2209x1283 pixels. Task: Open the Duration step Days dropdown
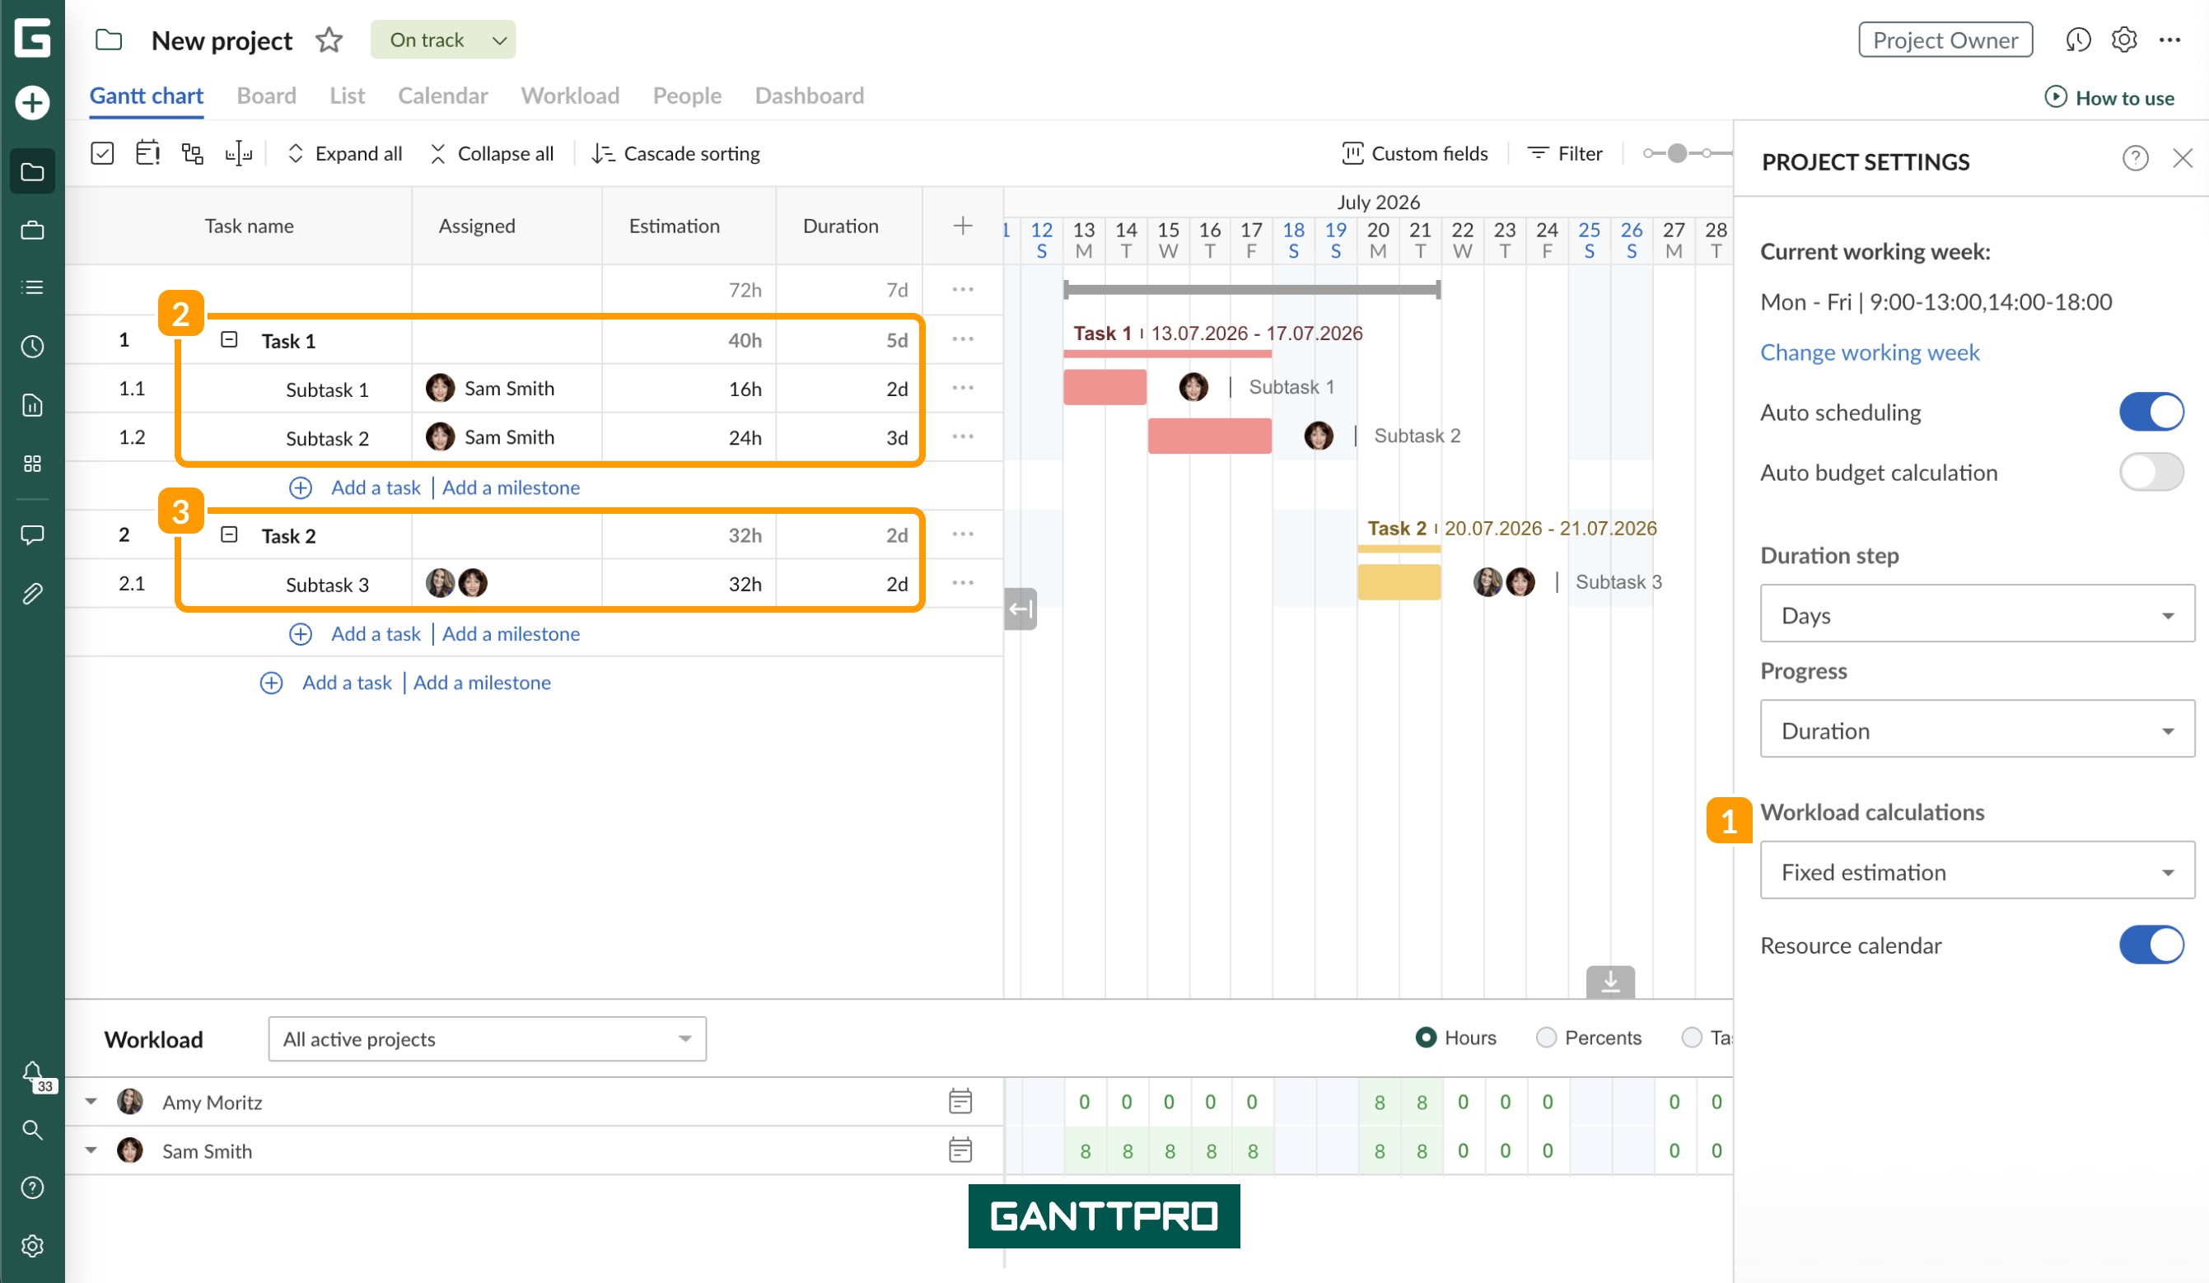pos(1978,614)
